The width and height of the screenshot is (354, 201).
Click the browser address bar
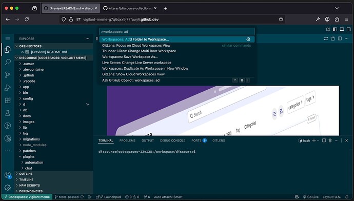point(172,19)
